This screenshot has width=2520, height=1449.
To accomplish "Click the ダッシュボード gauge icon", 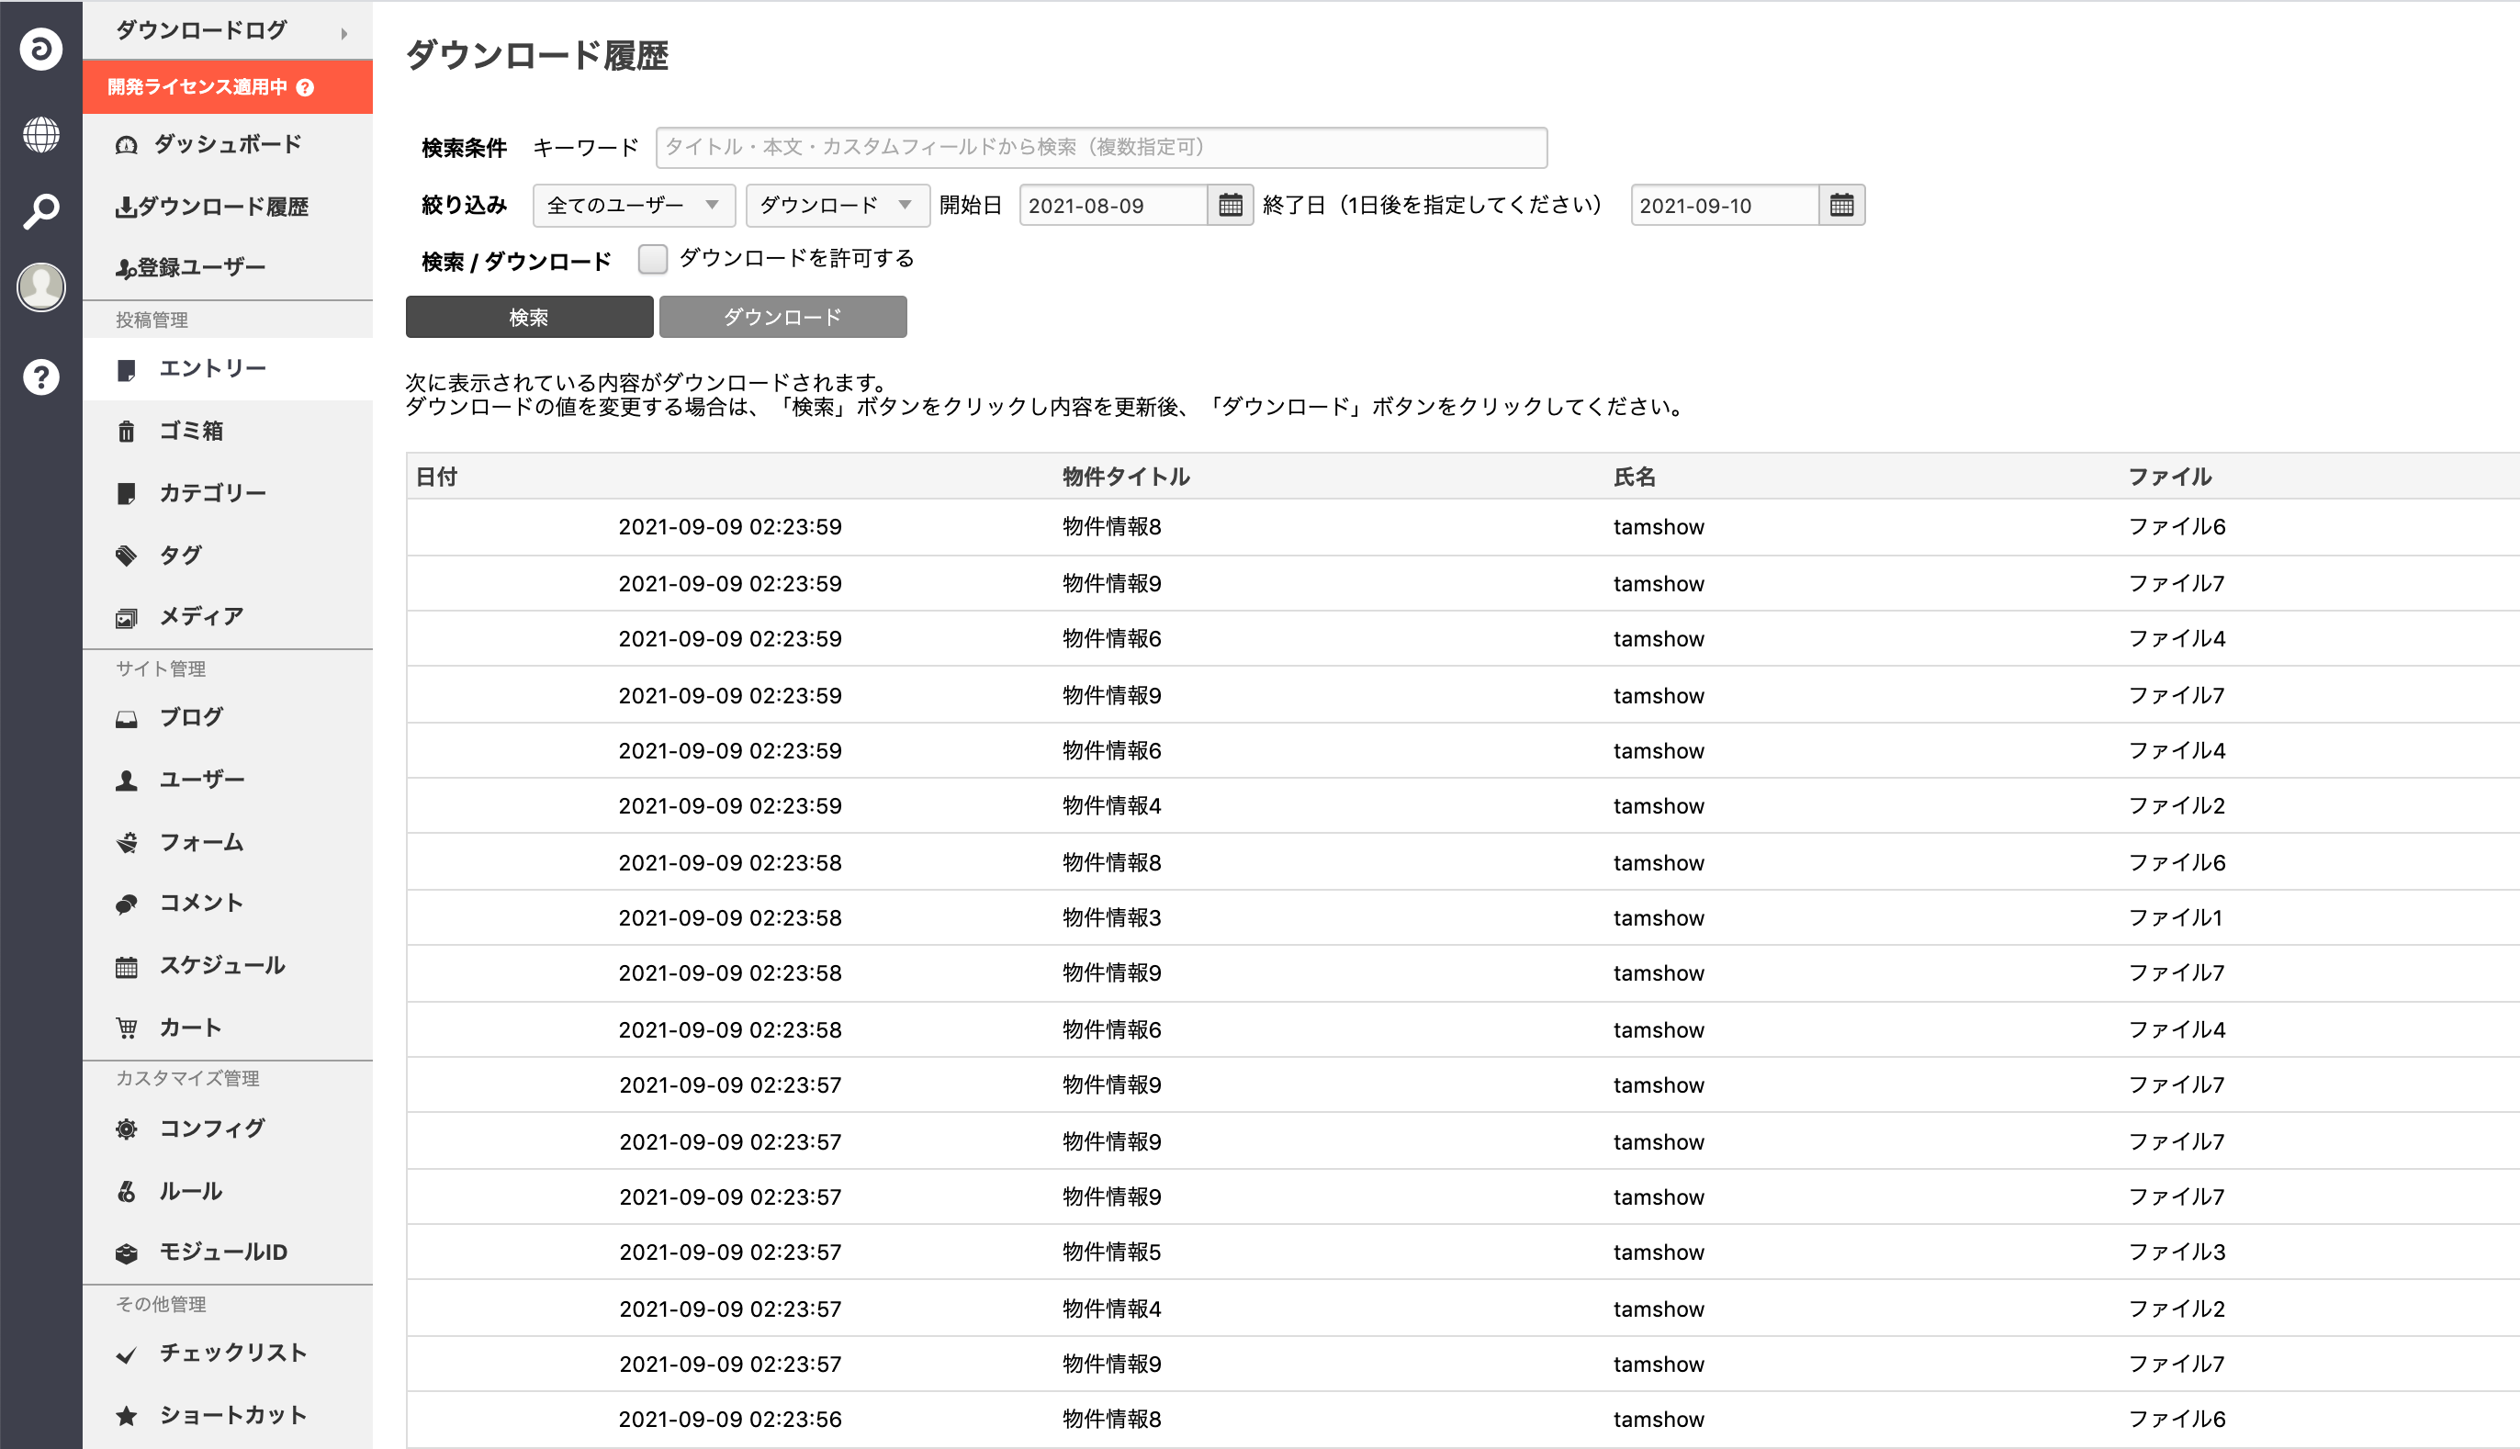I will click(x=127, y=145).
